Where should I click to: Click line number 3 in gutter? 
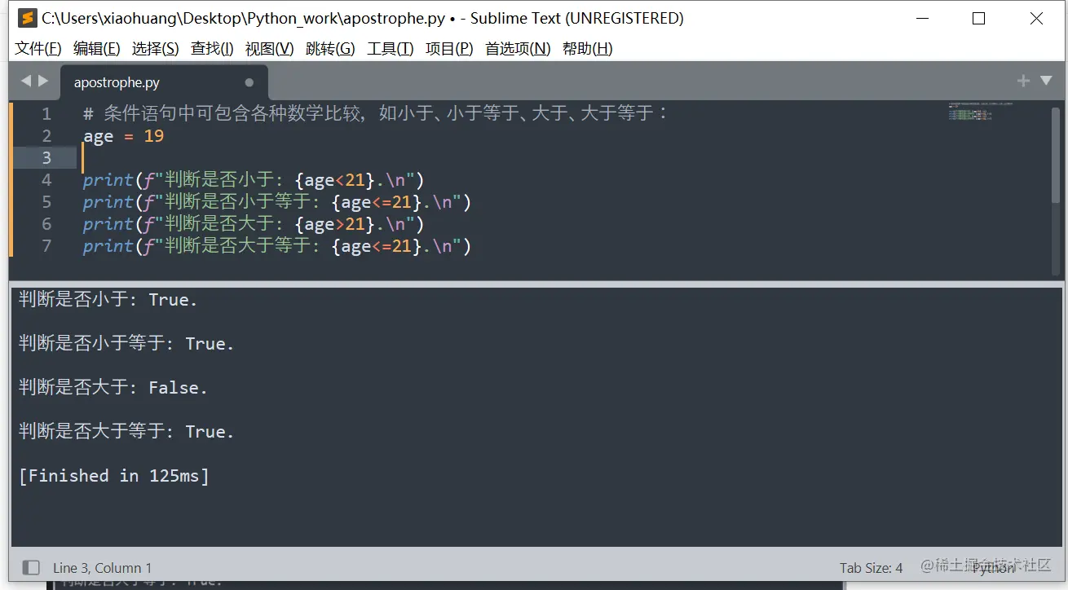(46, 158)
